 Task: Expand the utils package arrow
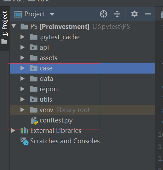coord(23,100)
